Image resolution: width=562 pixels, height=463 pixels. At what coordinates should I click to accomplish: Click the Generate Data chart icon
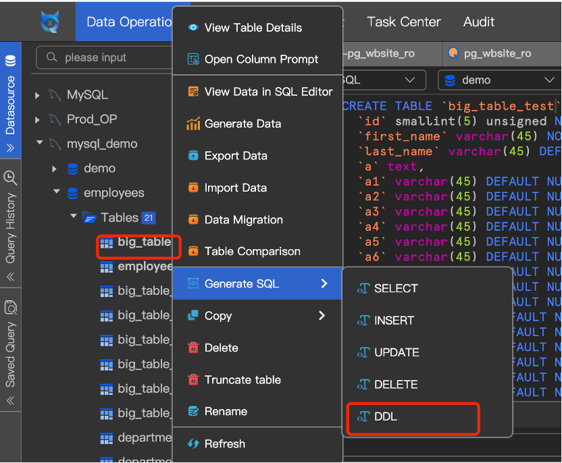click(193, 124)
